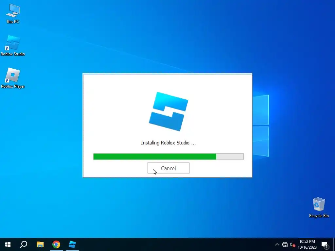Viewport: 335px width, 251px height.
Task: Select the This PC desktop icon
Action: pos(13,14)
